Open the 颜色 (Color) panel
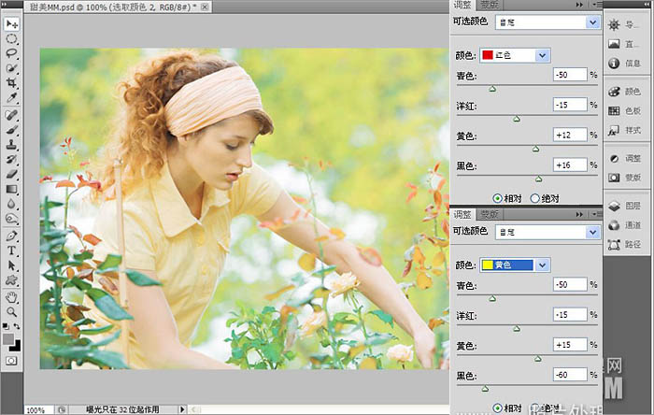 coord(624,92)
